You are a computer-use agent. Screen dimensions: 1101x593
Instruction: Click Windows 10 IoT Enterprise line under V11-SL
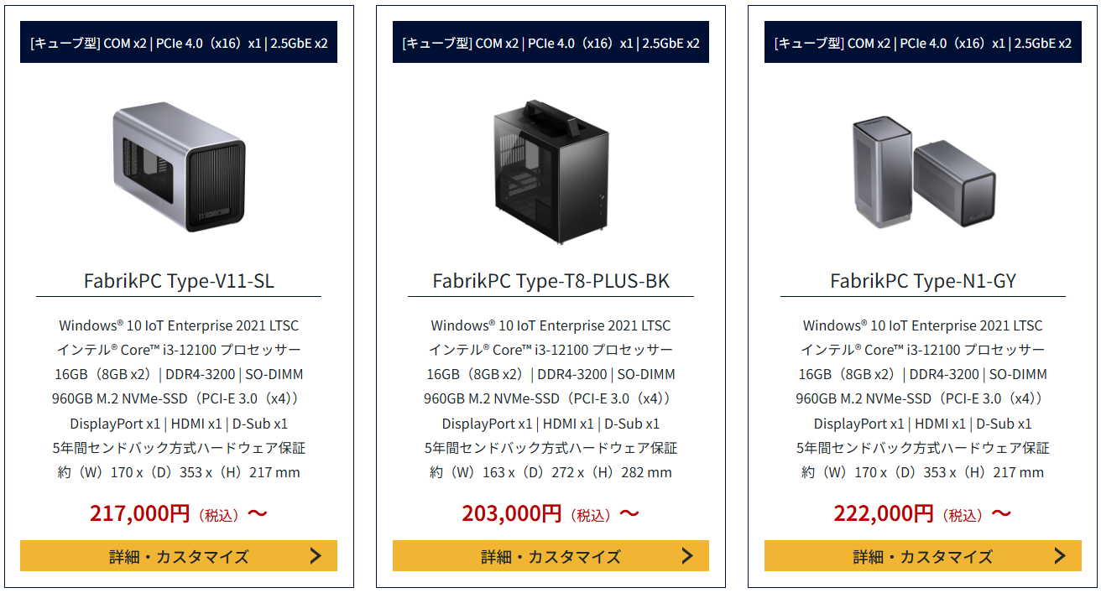[x=179, y=325]
